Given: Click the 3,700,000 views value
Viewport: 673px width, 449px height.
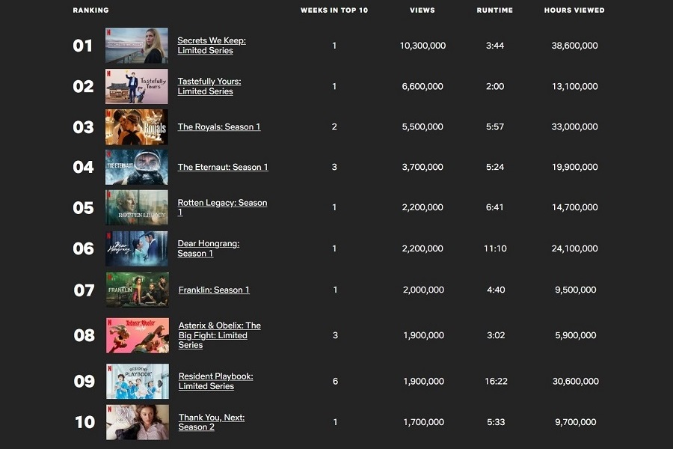Looking at the screenshot, I should [422, 167].
